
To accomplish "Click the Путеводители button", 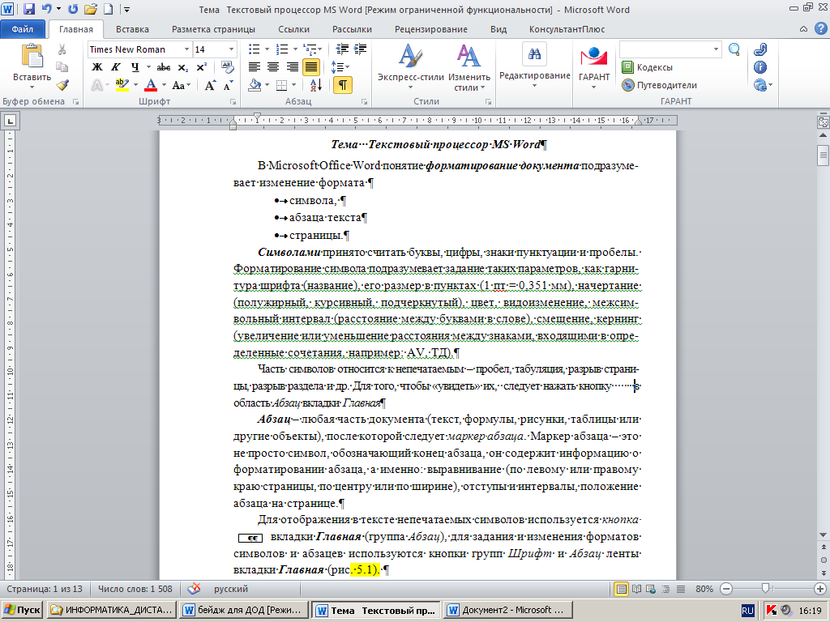I will pos(659,85).
